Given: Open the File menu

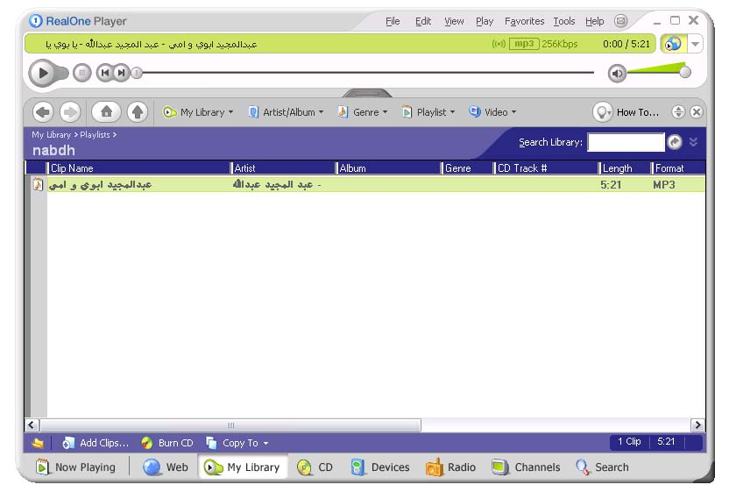Looking at the screenshot, I should tap(393, 21).
